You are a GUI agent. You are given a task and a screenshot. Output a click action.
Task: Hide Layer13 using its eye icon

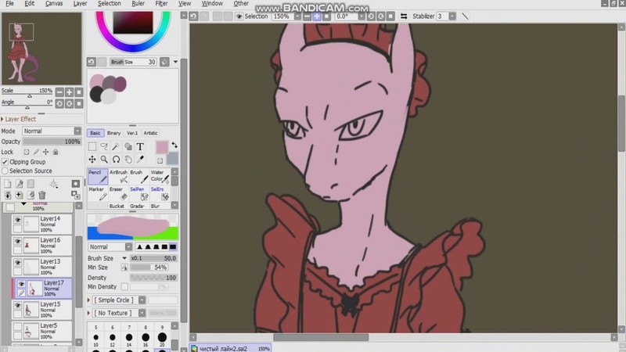[17, 263]
